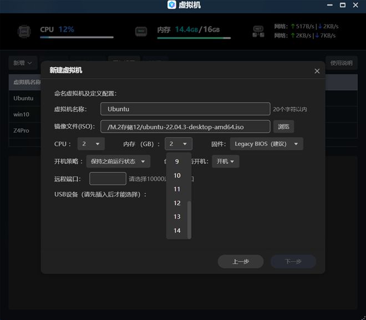This screenshot has height=320, width=366.
Task: Close the 新建虚拟机 dialog
Action: 317,71
